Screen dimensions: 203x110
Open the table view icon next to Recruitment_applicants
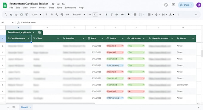[39, 32]
